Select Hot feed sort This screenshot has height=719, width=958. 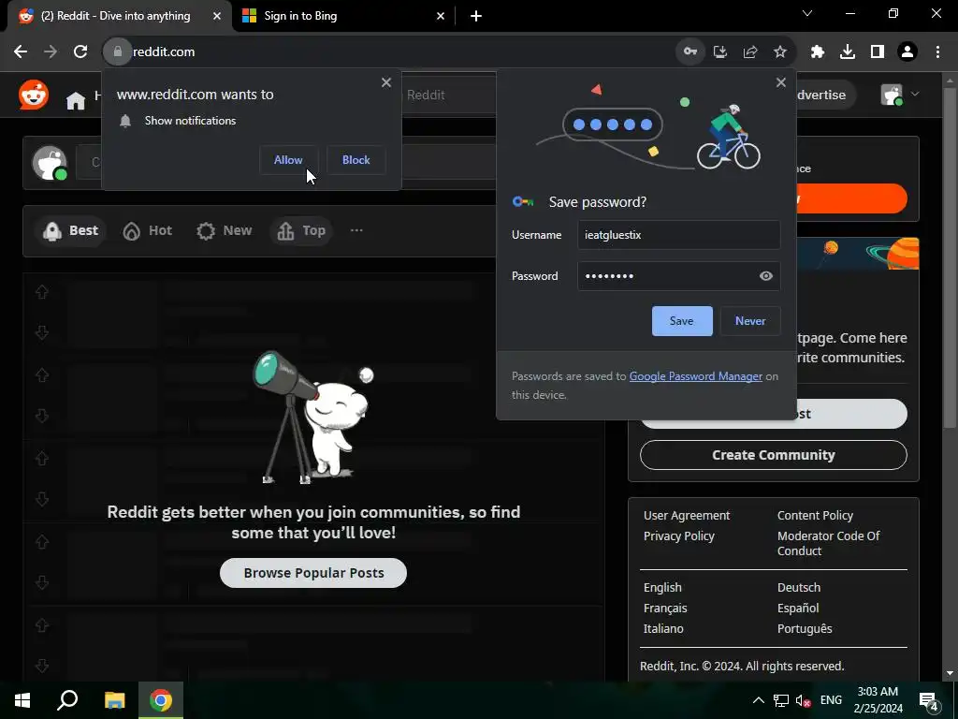click(147, 230)
